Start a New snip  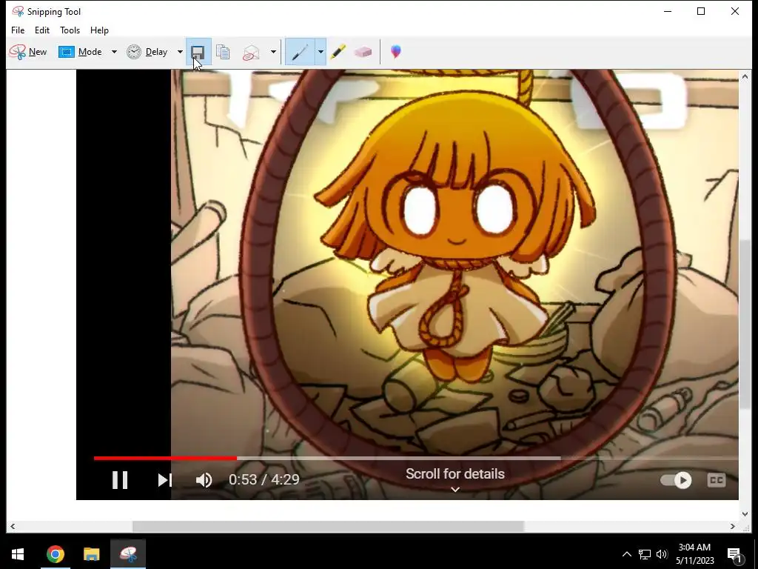pyautogui.click(x=27, y=52)
